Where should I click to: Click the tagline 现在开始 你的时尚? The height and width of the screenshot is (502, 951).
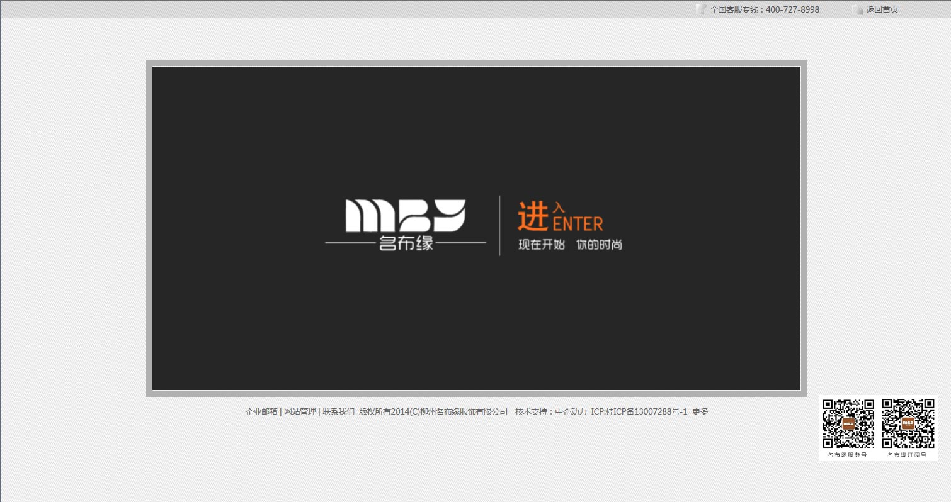(x=569, y=245)
